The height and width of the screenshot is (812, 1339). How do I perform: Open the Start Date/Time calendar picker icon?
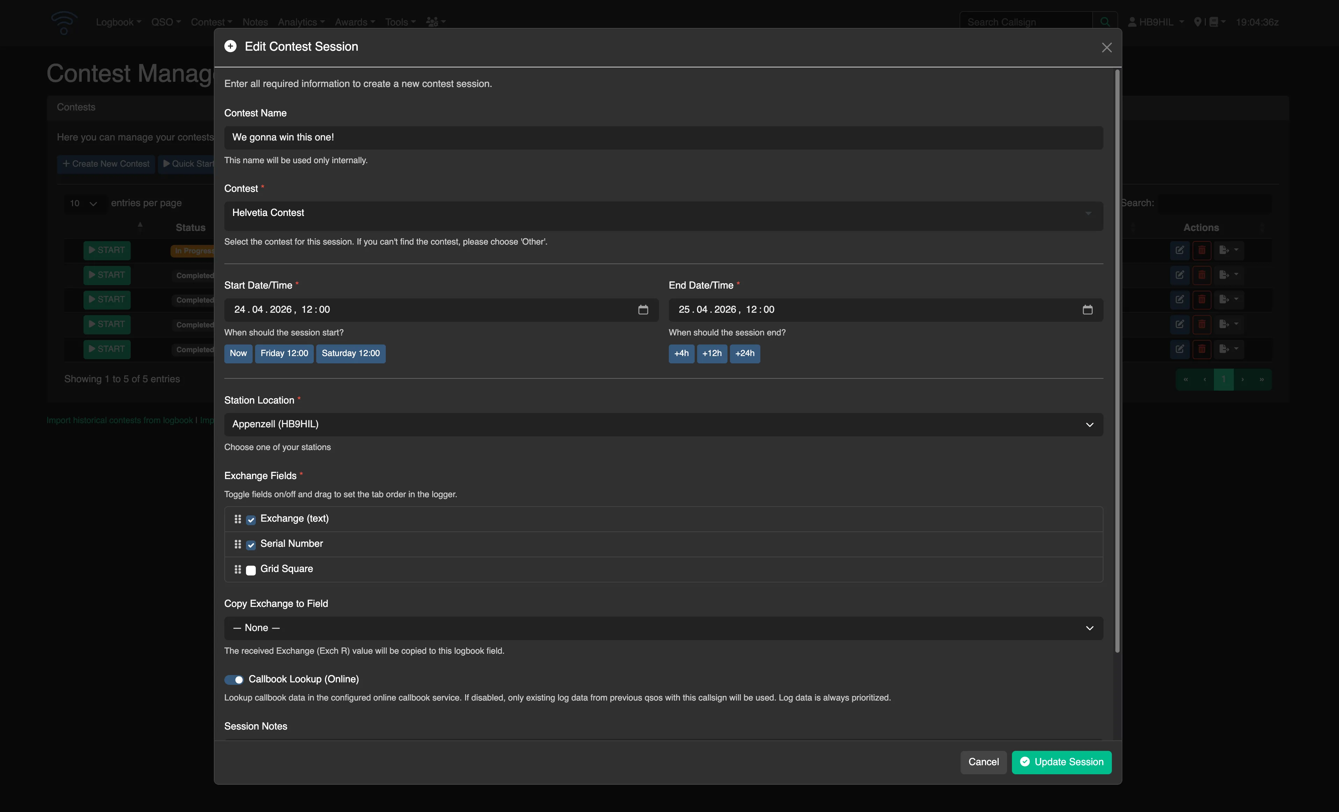pos(643,309)
